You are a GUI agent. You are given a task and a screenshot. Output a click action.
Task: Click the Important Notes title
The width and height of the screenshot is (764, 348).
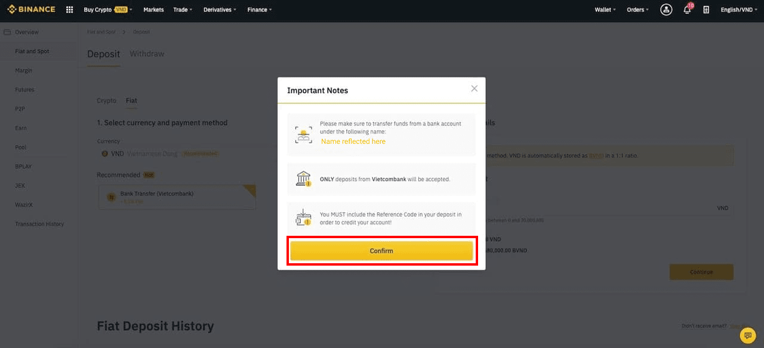point(318,91)
